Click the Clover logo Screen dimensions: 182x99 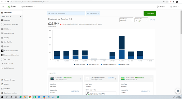(x=12, y=7)
